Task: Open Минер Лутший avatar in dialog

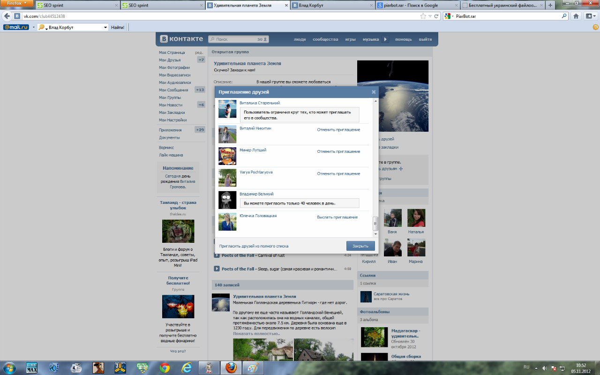Action: coord(227,156)
